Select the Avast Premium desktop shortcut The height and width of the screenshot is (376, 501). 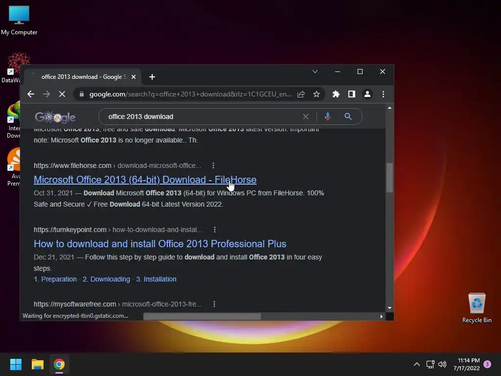pos(13,167)
